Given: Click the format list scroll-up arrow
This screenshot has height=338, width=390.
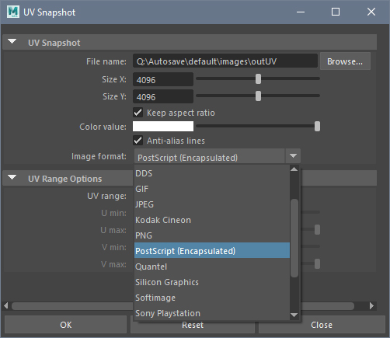Looking at the screenshot, I should (x=294, y=169).
